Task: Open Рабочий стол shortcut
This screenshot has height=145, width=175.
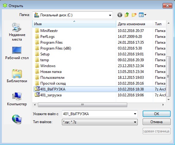Action: pyautogui.click(x=17, y=53)
